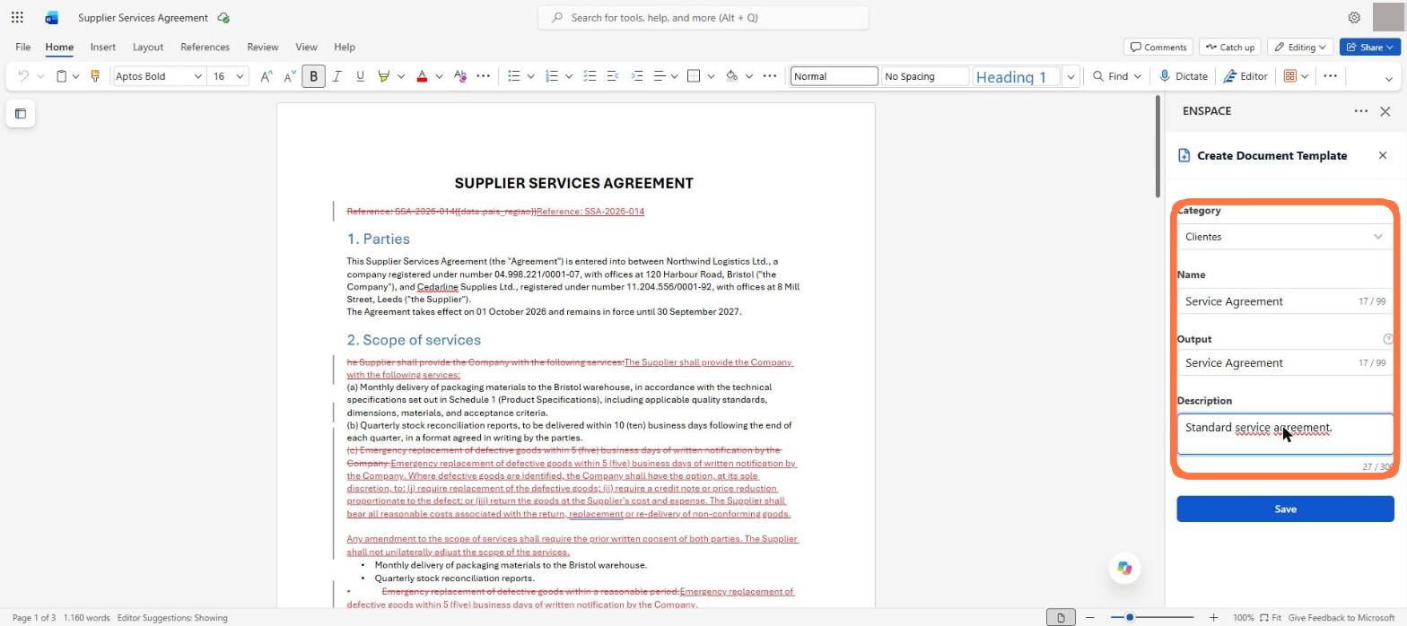Screen dimensions: 1407x626
Task: Open the Editing mode dropdown
Action: [1300, 47]
